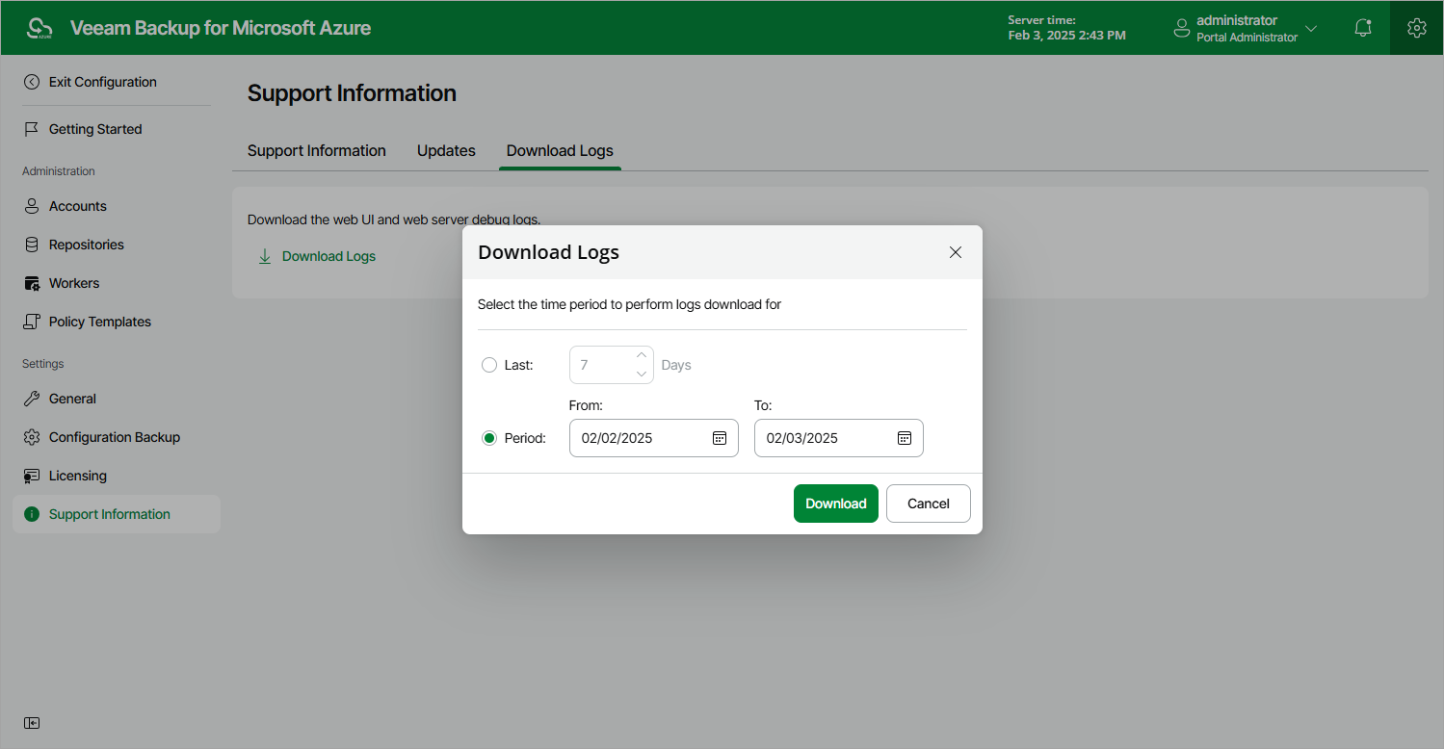Increase the days value with up arrow

coord(642,355)
